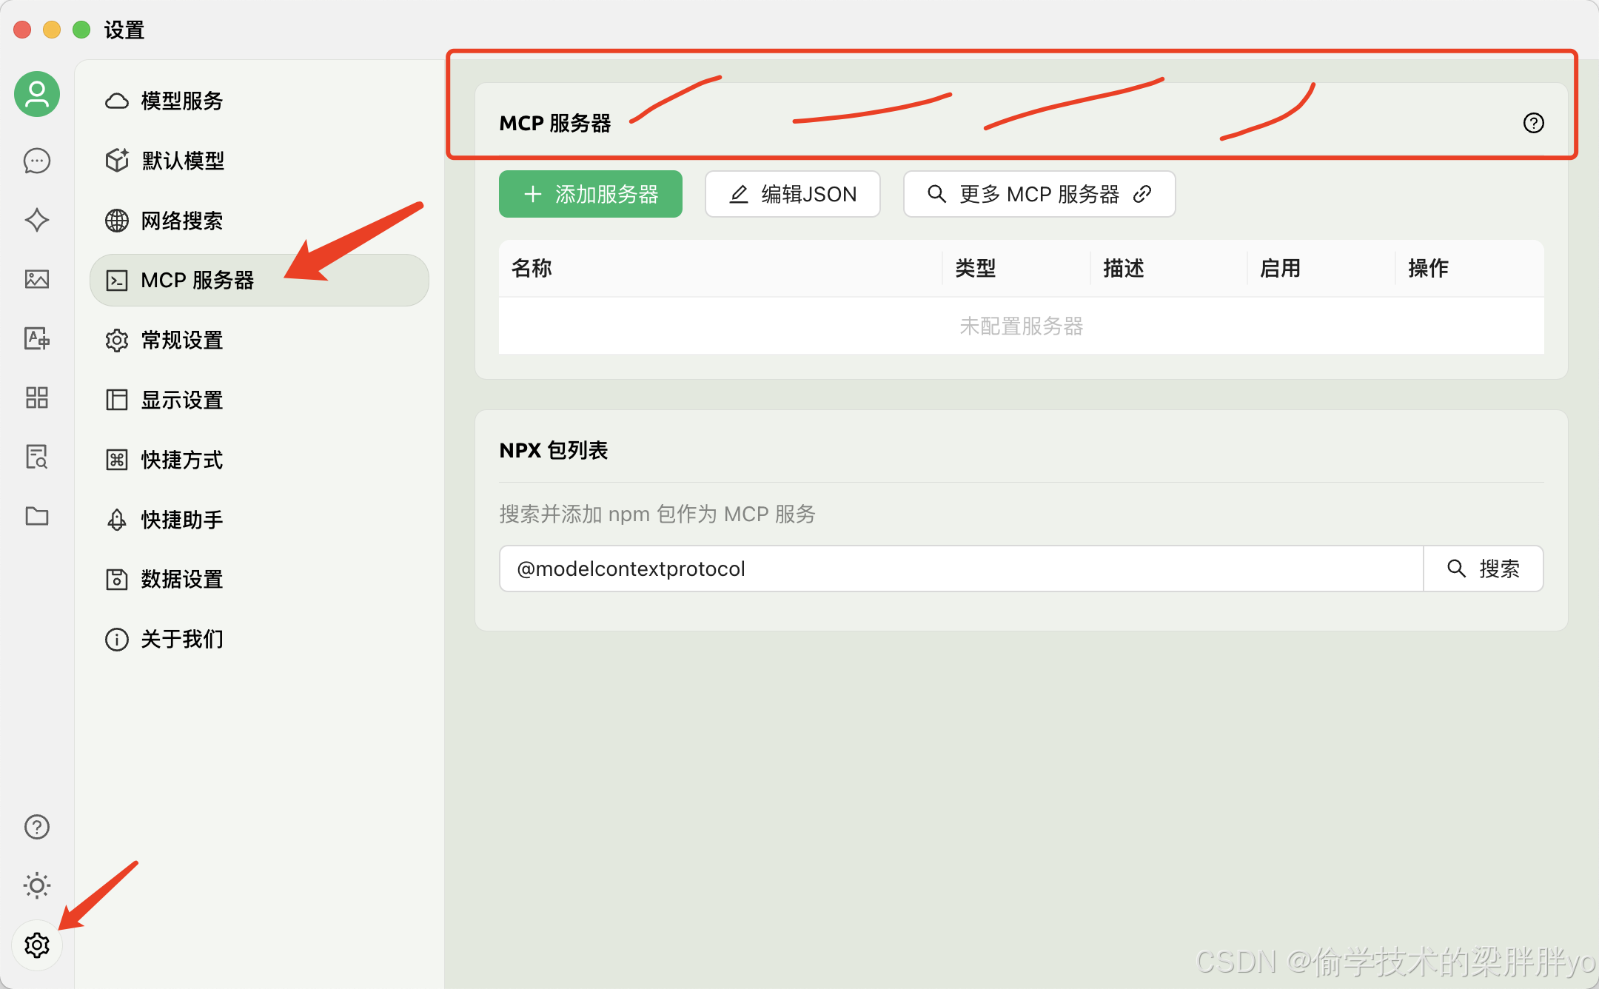1599x989 pixels.
Task: Open the translation sidebar icon
Action: coord(37,338)
